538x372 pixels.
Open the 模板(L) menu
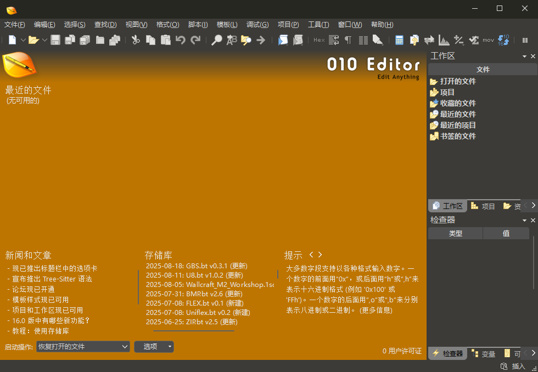click(x=227, y=25)
